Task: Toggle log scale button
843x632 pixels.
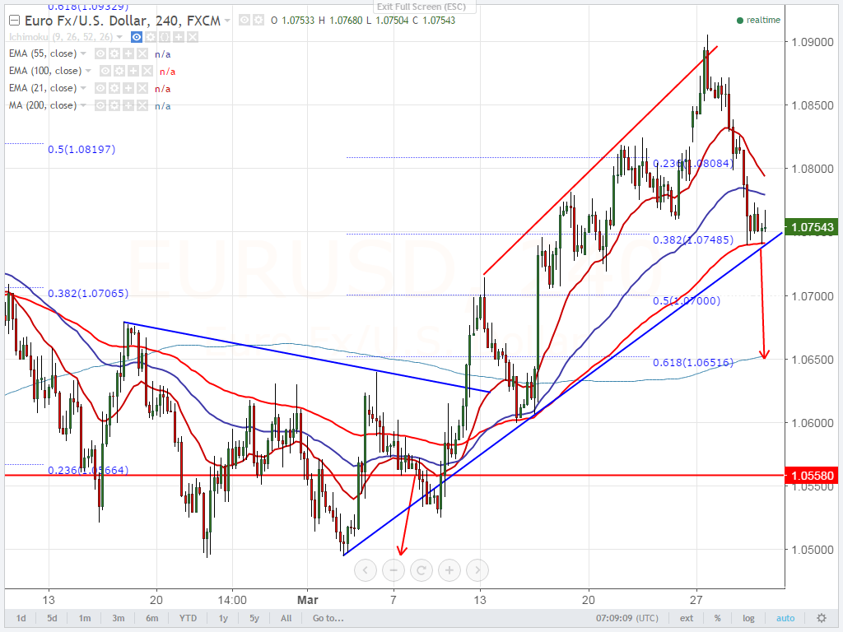Action: tap(748, 618)
